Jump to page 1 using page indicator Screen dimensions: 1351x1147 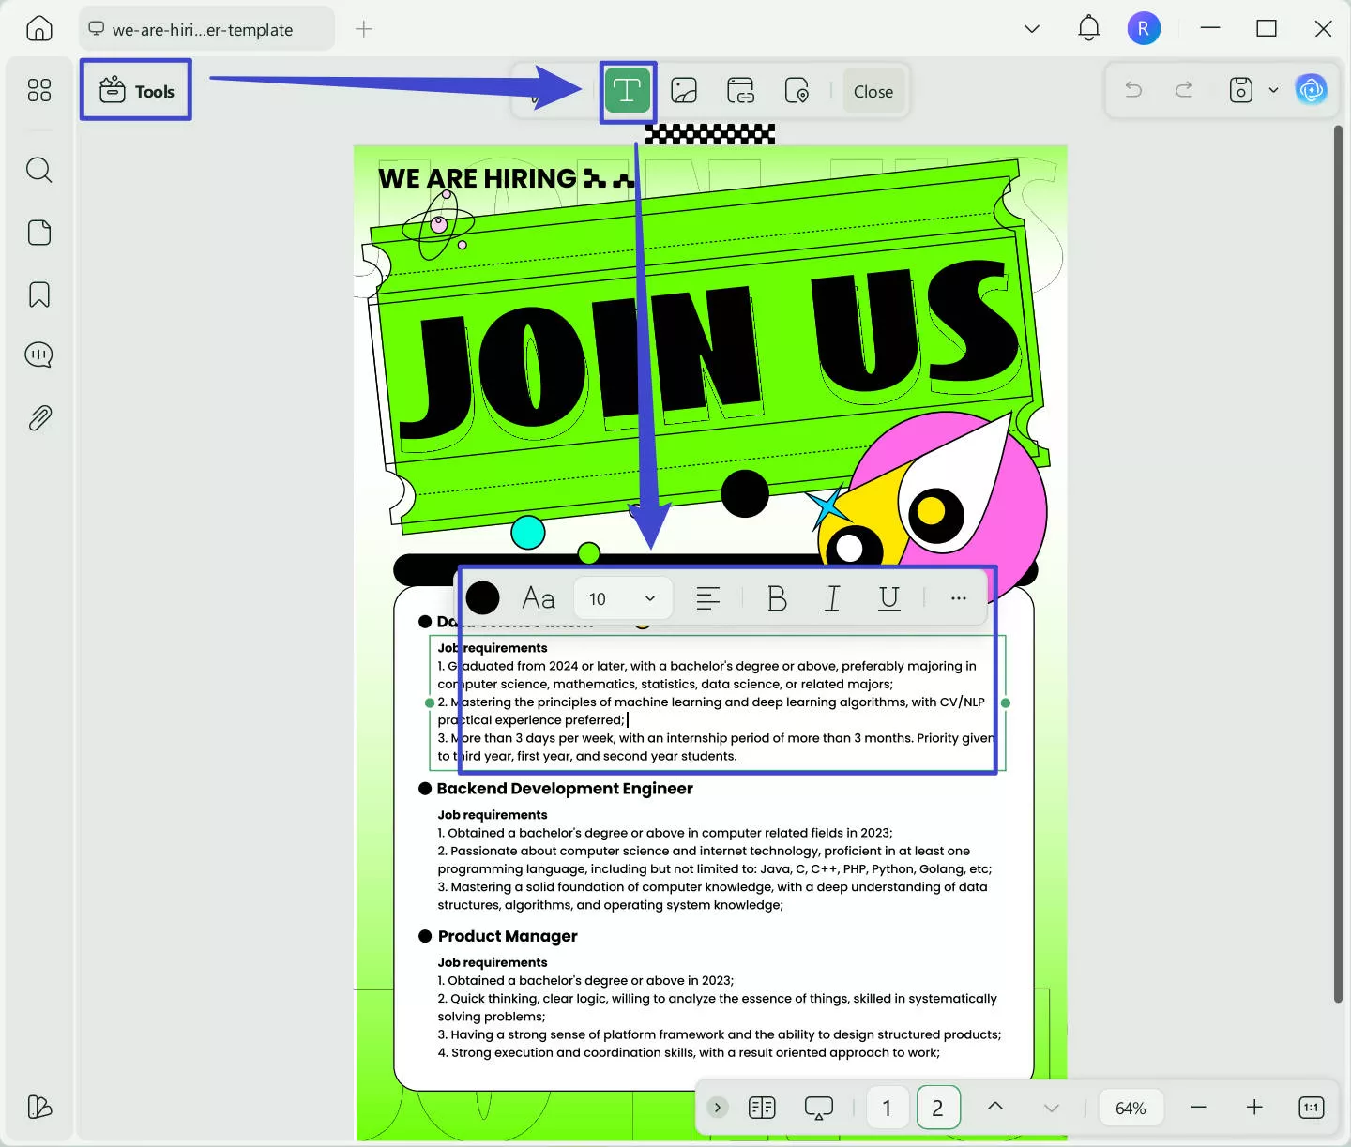887,1107
